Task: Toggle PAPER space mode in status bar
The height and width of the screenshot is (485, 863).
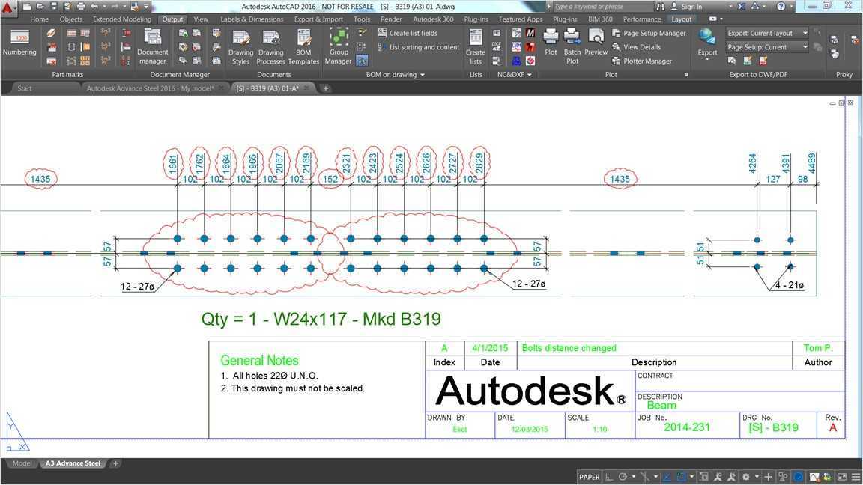Action: [589, 477]
